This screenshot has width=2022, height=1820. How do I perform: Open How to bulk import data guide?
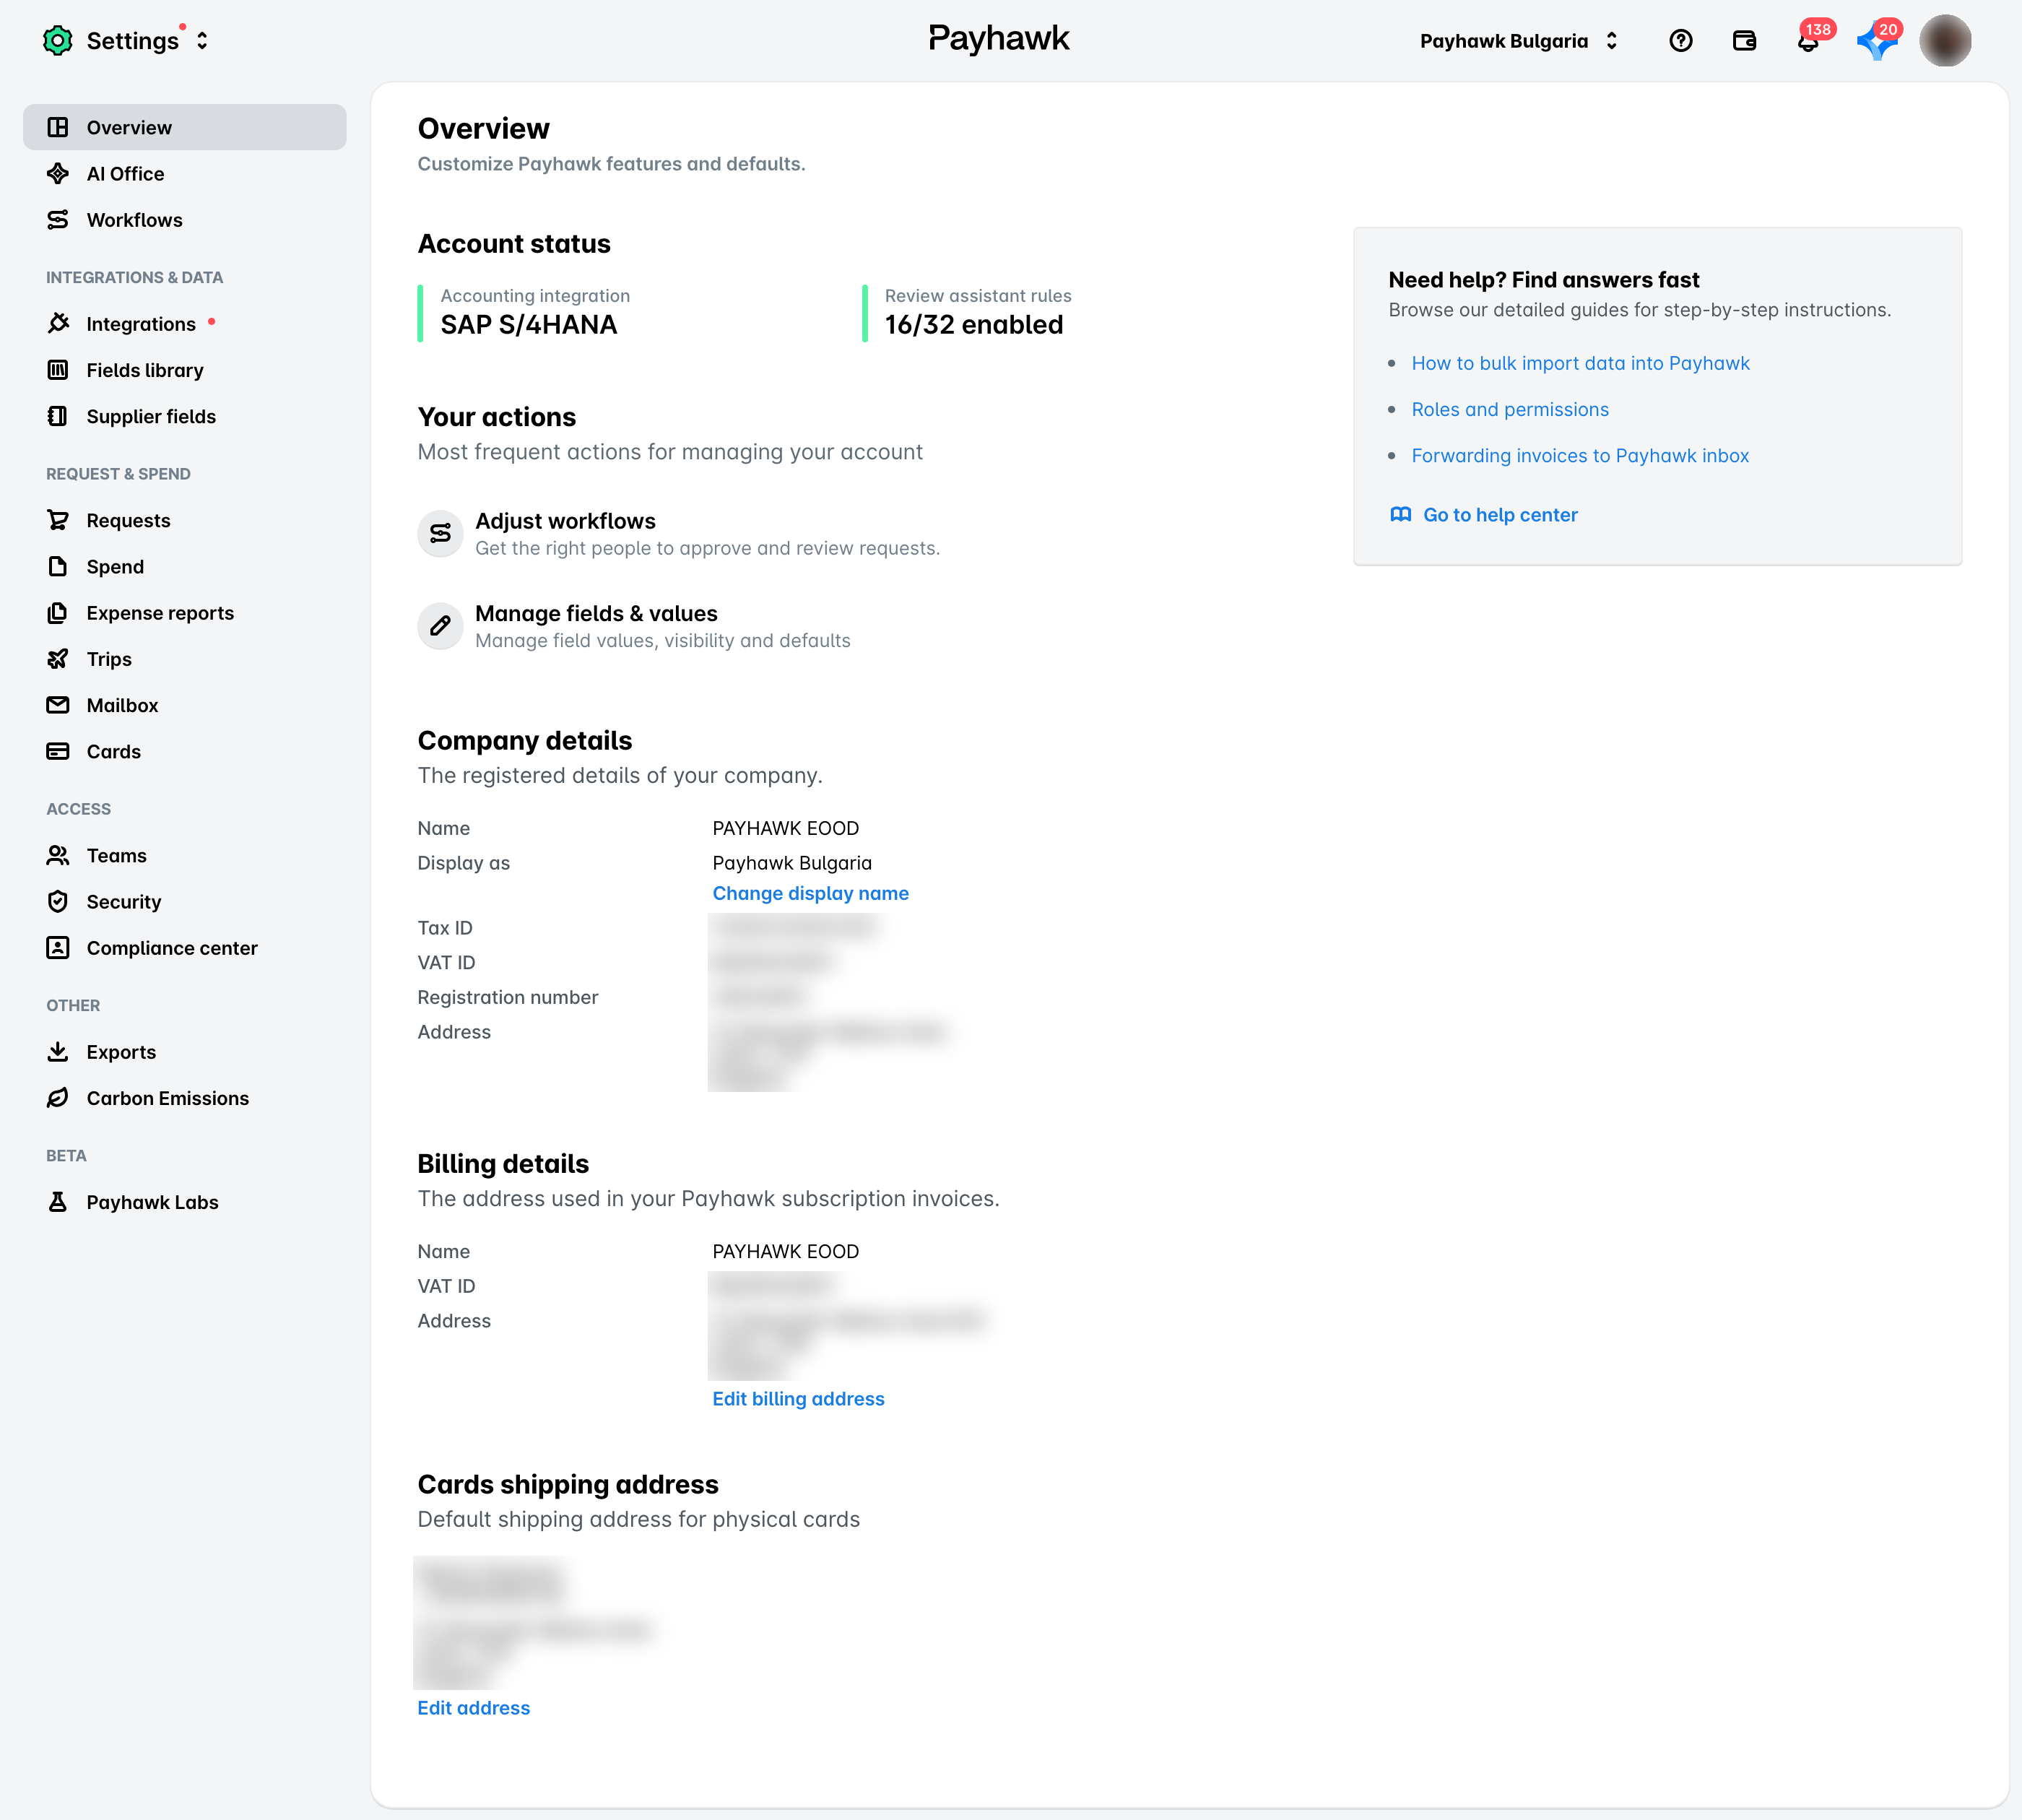point(1580,363)
